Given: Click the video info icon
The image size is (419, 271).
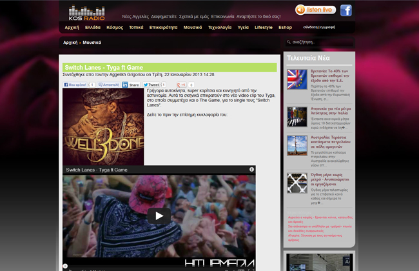Looking at the screenshot, I should pyautogui.click(x=251, y=169).
